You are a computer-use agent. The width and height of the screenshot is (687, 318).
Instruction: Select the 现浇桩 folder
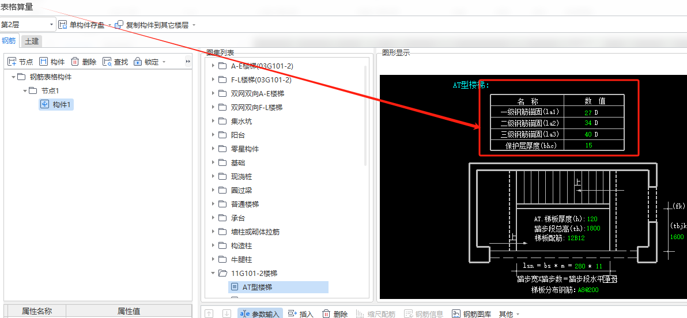241,176
